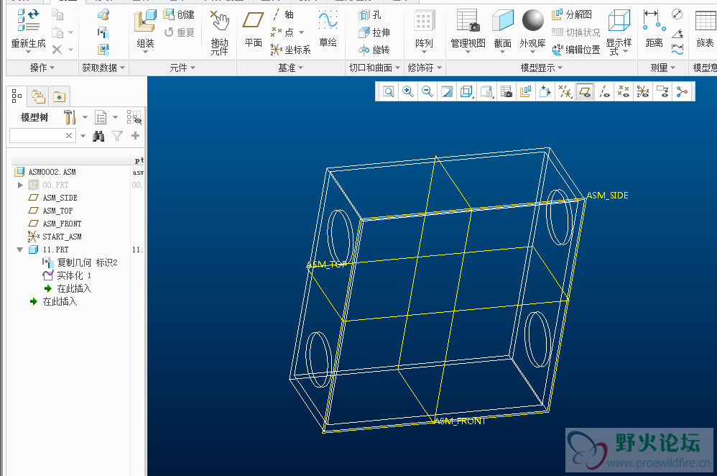This screenshot has height=476, width=717.
Task: Expand the 获取数据 group dropdown
Action: [x=103, y=68]
